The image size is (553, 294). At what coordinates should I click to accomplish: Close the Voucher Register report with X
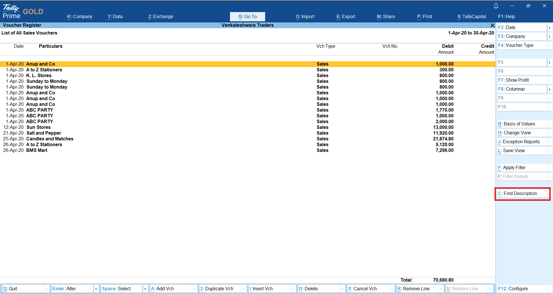tap(492, 25)
